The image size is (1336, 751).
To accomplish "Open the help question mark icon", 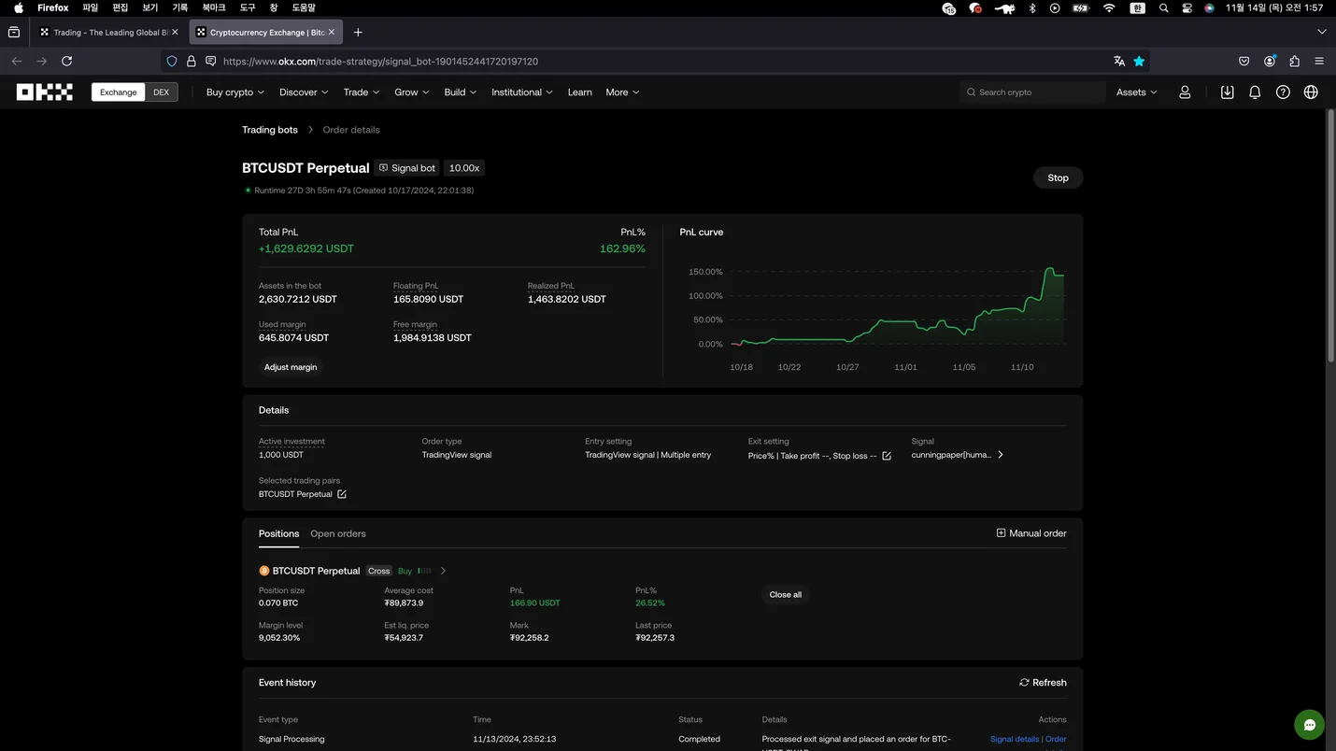I will pyautogui.click(x=1283, y=92).
